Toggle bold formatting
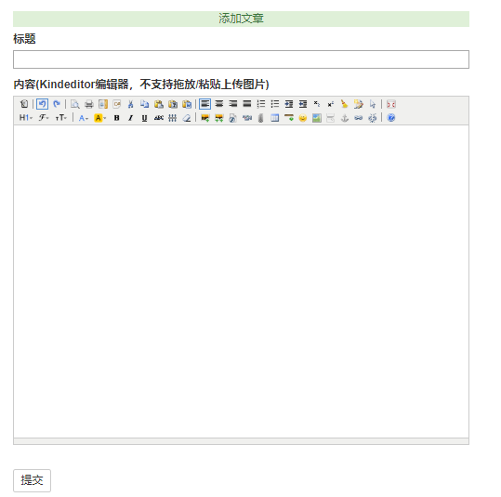 pyautogui.click(x=116, y=118)
